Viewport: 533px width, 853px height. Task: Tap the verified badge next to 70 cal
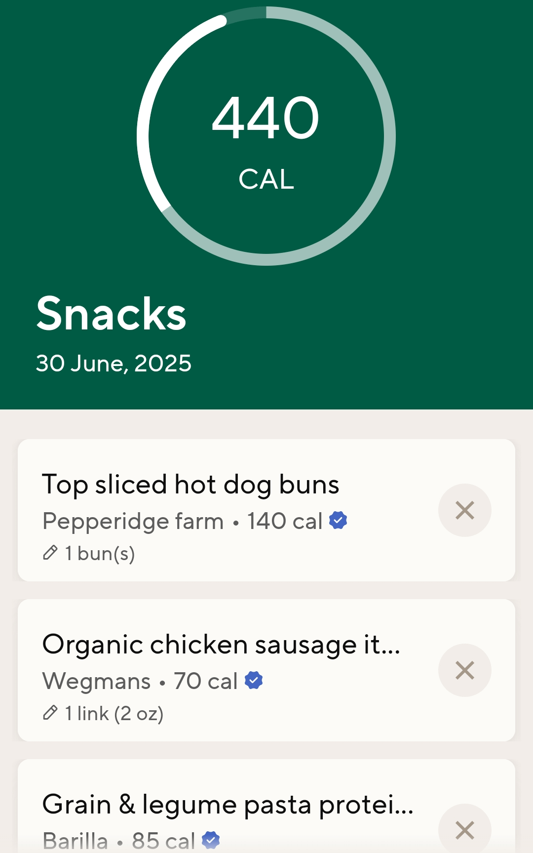pos(254,680)
